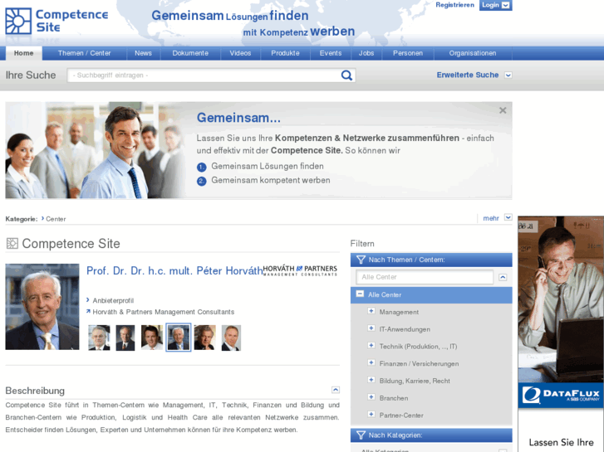The width and height of the screenshot is (604, 452).
Task: Open the Produkte menu
Action: pyautogui.click(x=286, y=53)
